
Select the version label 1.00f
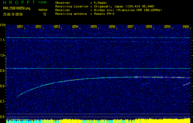click(x=42, y=2)
